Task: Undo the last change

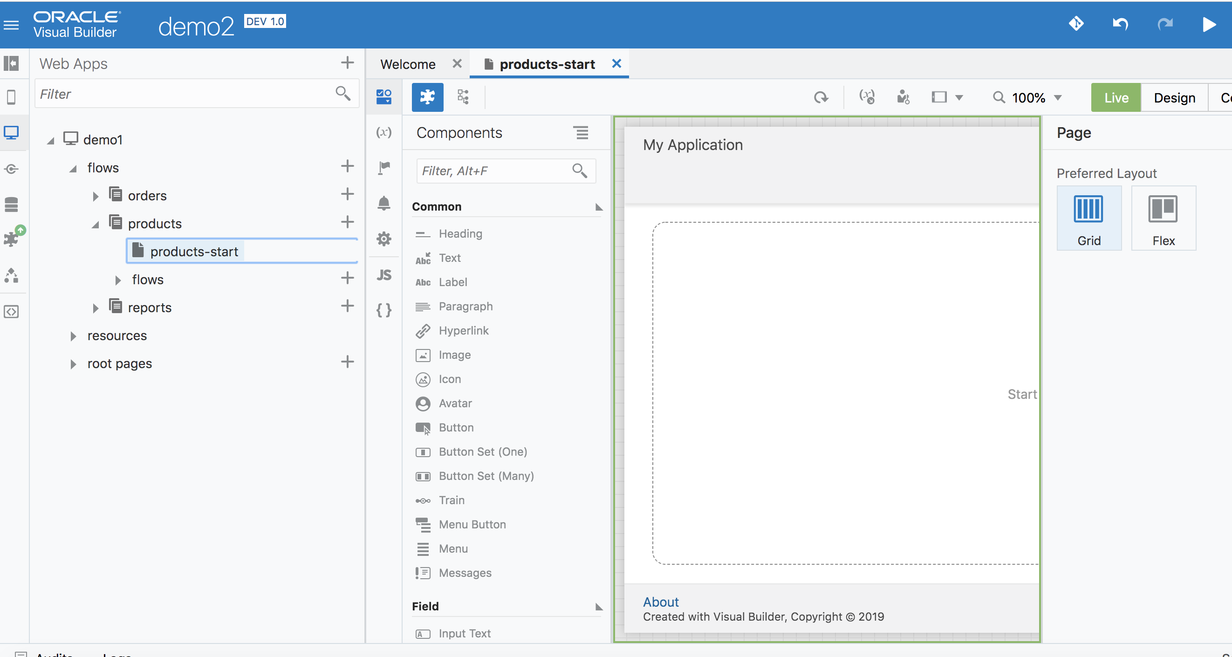Action: 1120,23
